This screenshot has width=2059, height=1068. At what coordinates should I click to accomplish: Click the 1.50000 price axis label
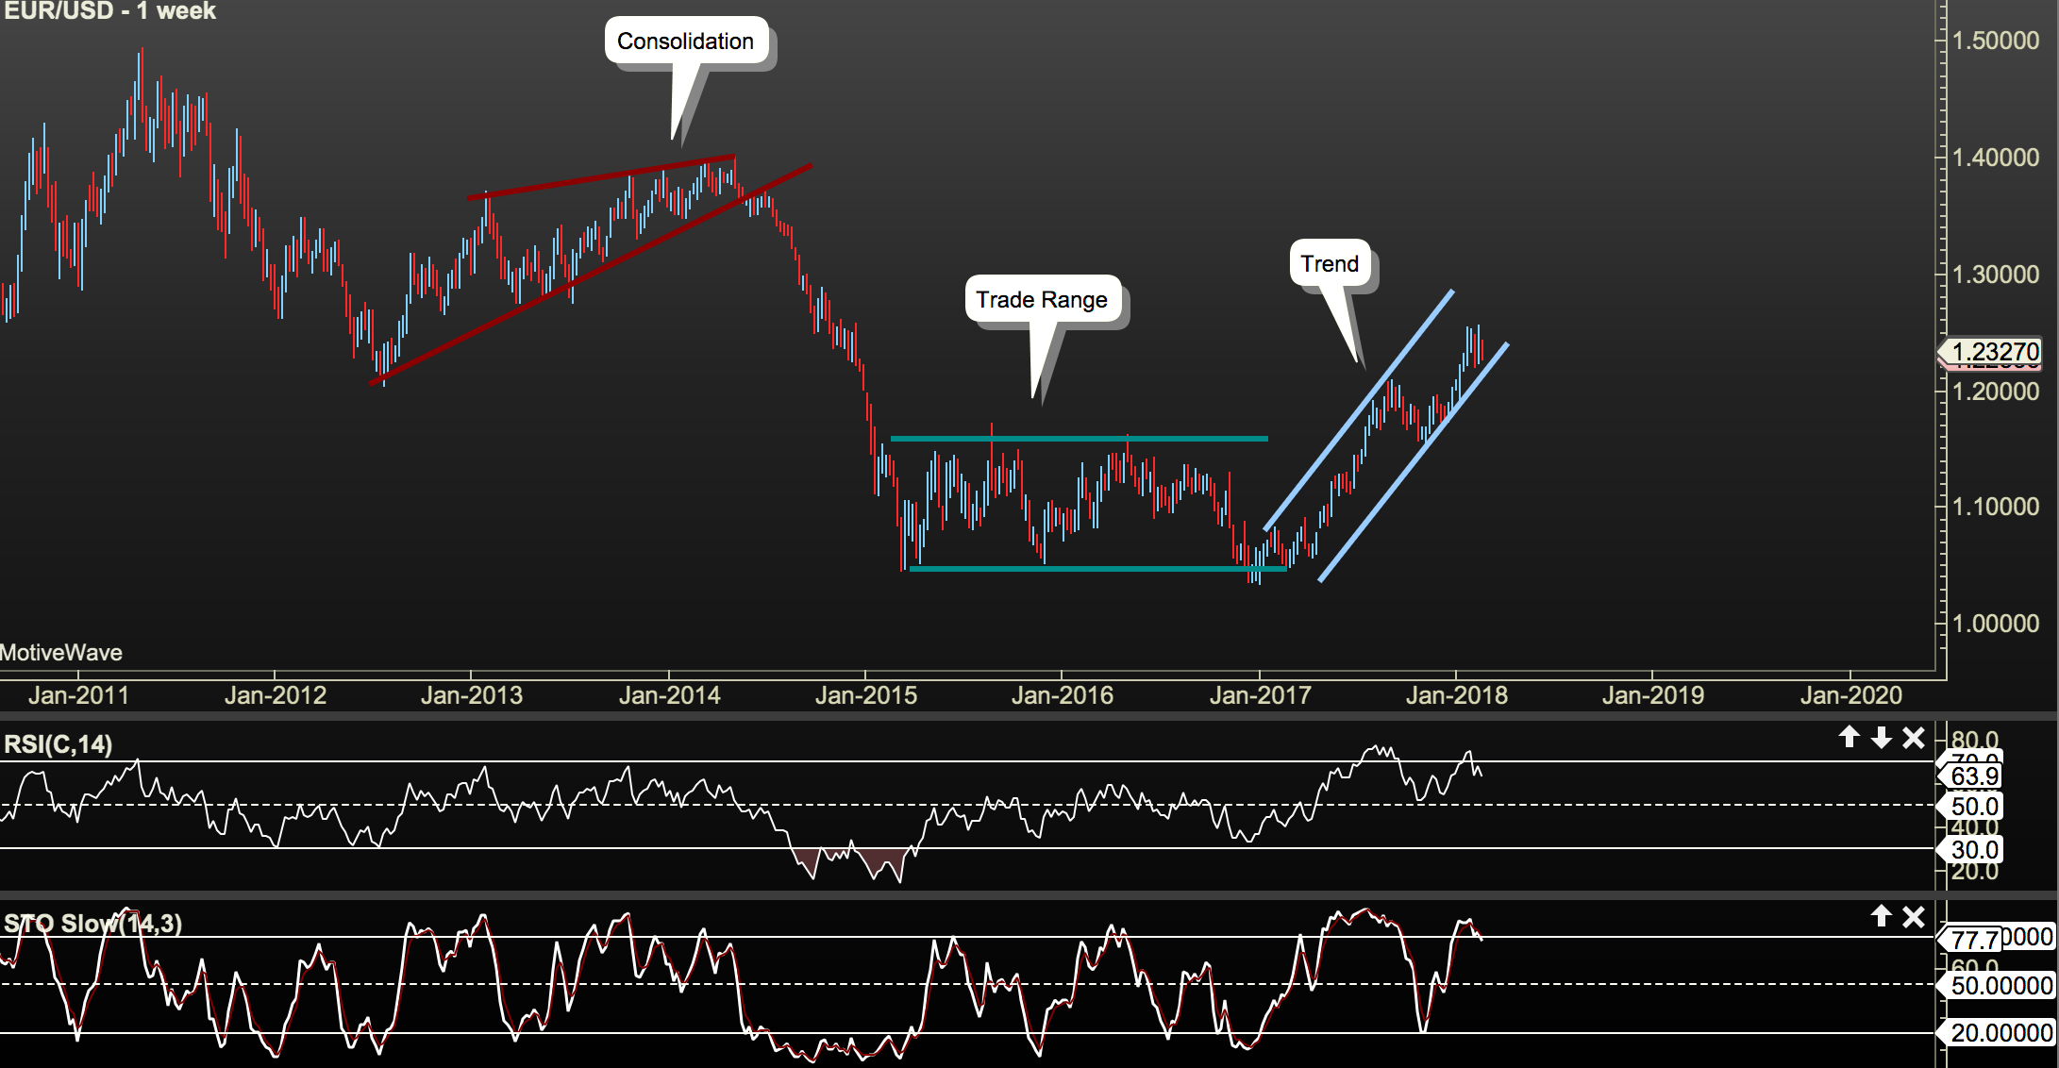point(1996,41)
